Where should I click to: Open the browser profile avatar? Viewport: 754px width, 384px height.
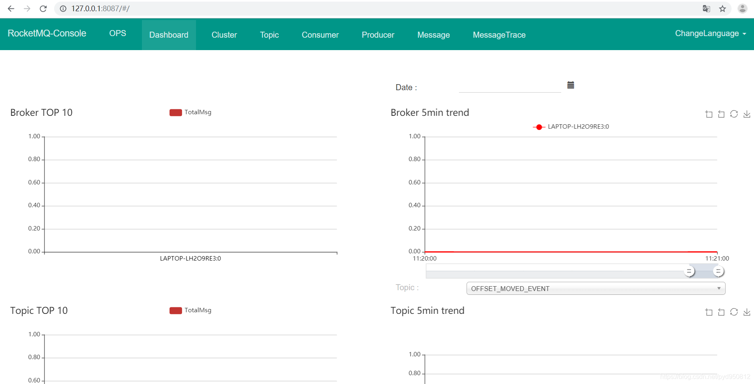pyautogui.click(x=742, y=8)
